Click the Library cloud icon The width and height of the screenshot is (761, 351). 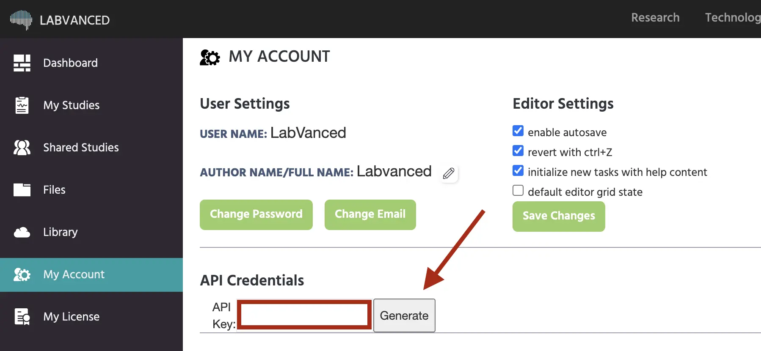22,232
